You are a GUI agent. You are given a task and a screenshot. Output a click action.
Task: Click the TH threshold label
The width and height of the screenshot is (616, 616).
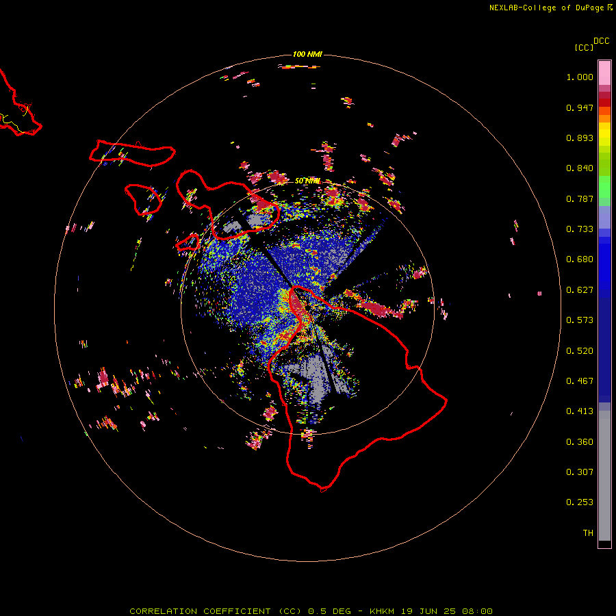588,533
